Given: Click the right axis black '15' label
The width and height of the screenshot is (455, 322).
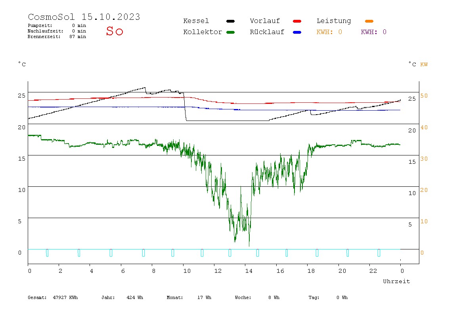Looking at the screenshot, I should point(412,162).
